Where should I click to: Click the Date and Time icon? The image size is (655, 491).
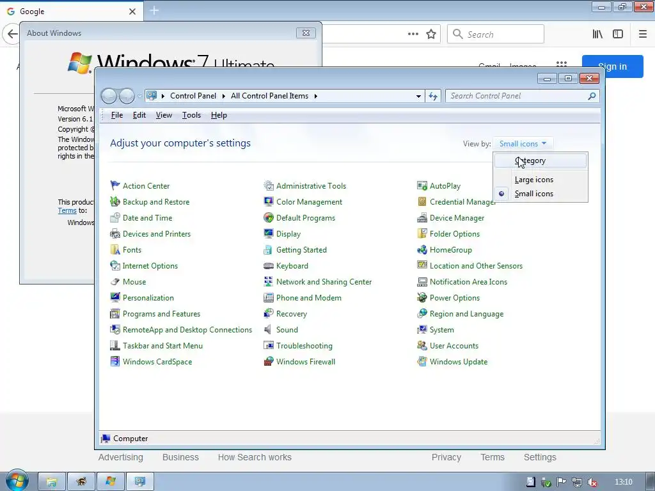click(x=115, y=217)
